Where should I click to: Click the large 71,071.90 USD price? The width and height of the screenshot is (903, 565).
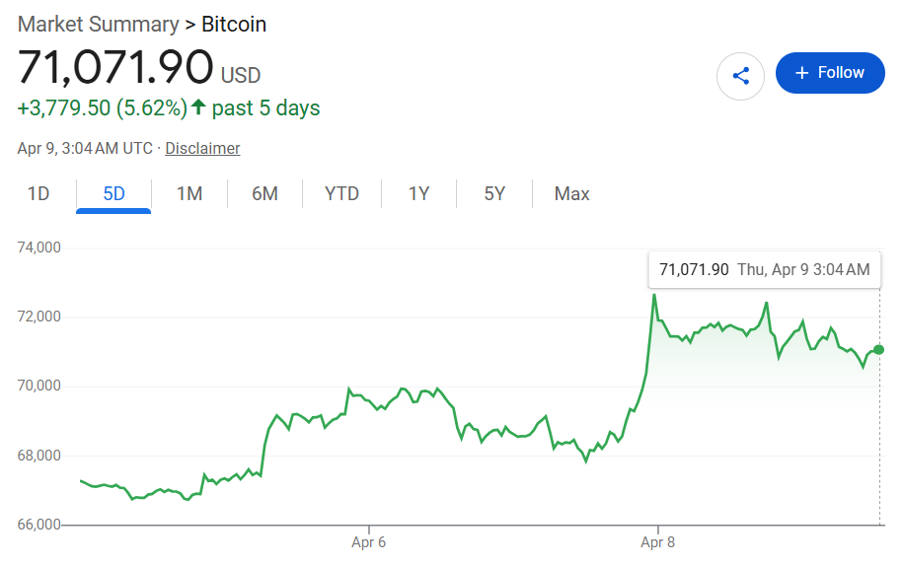[116, 68]
